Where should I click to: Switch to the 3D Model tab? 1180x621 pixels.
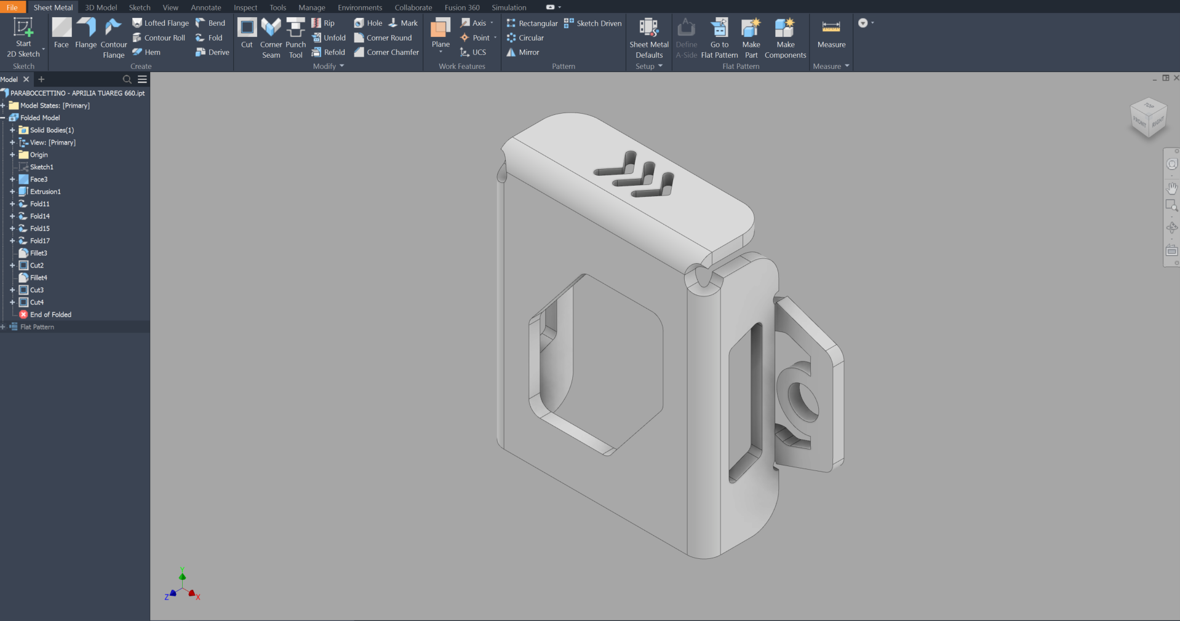(101, 7)
